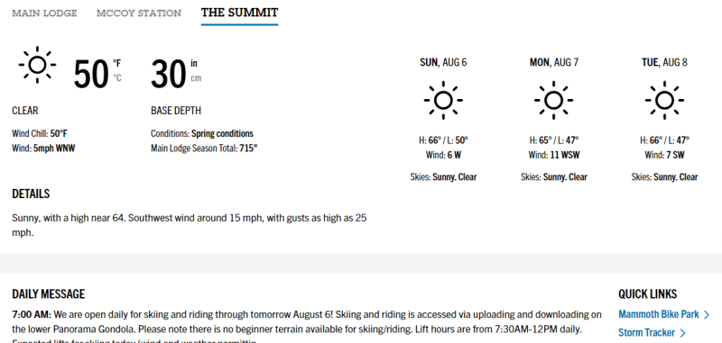Click the 30 inch base depth value

[x=169, y=75]
